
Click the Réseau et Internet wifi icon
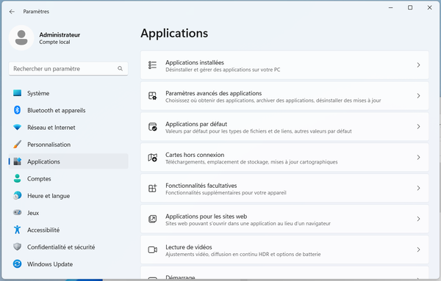click(x=17, y=128)
